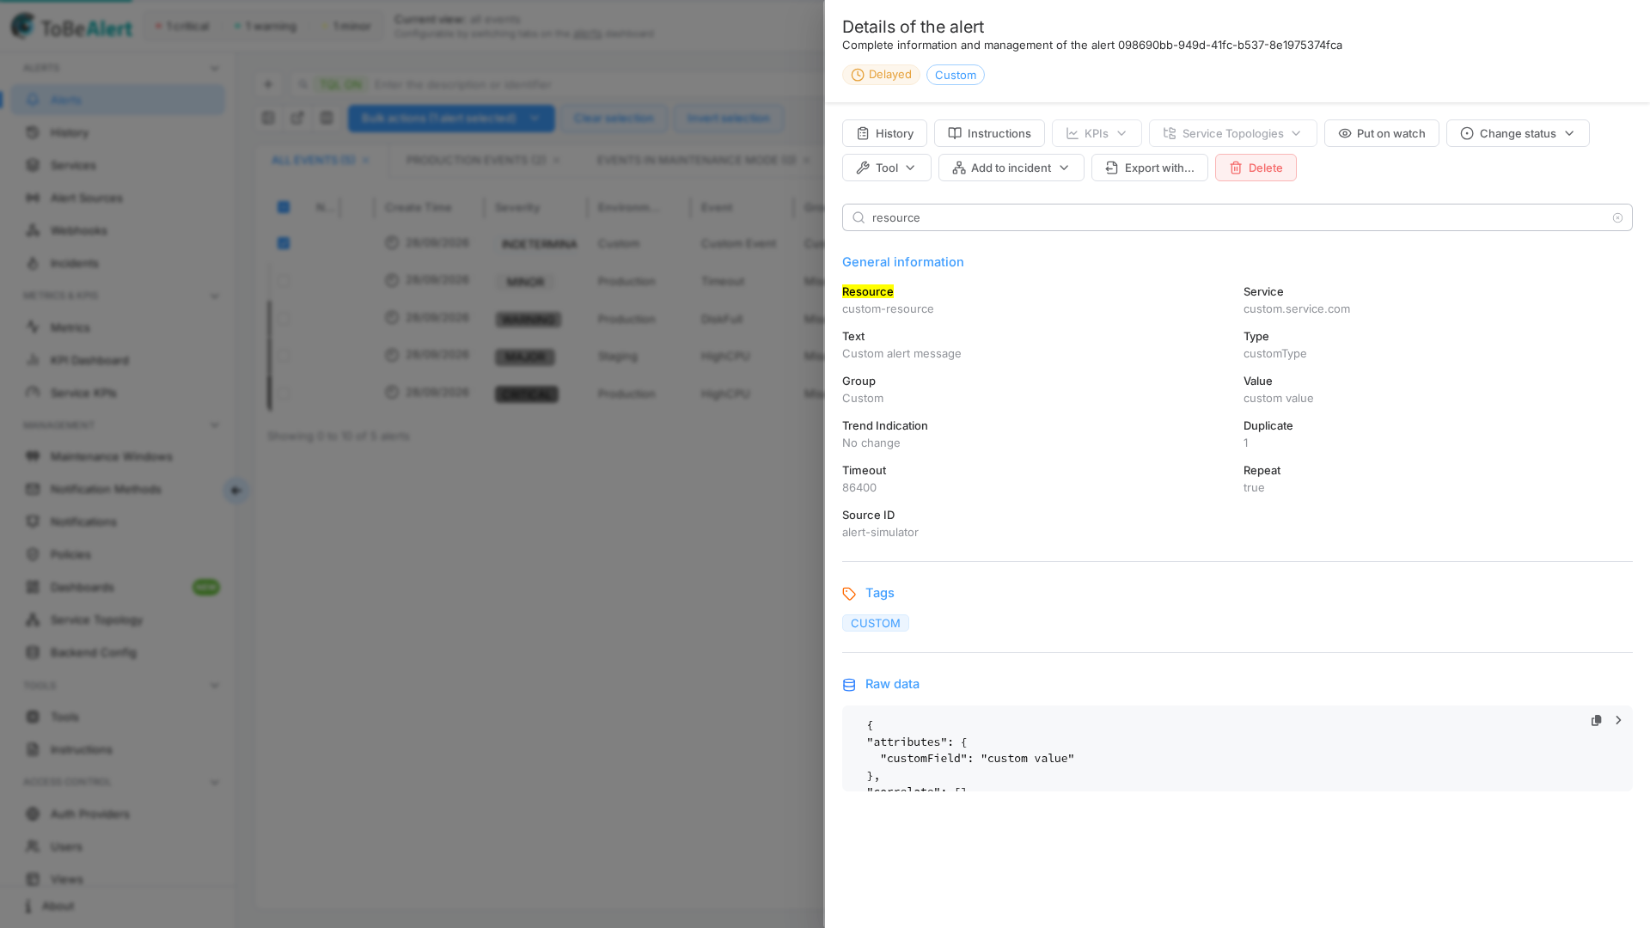1650x928 pixels.
Task: Collapse the Access Control section
Action: 215,782
